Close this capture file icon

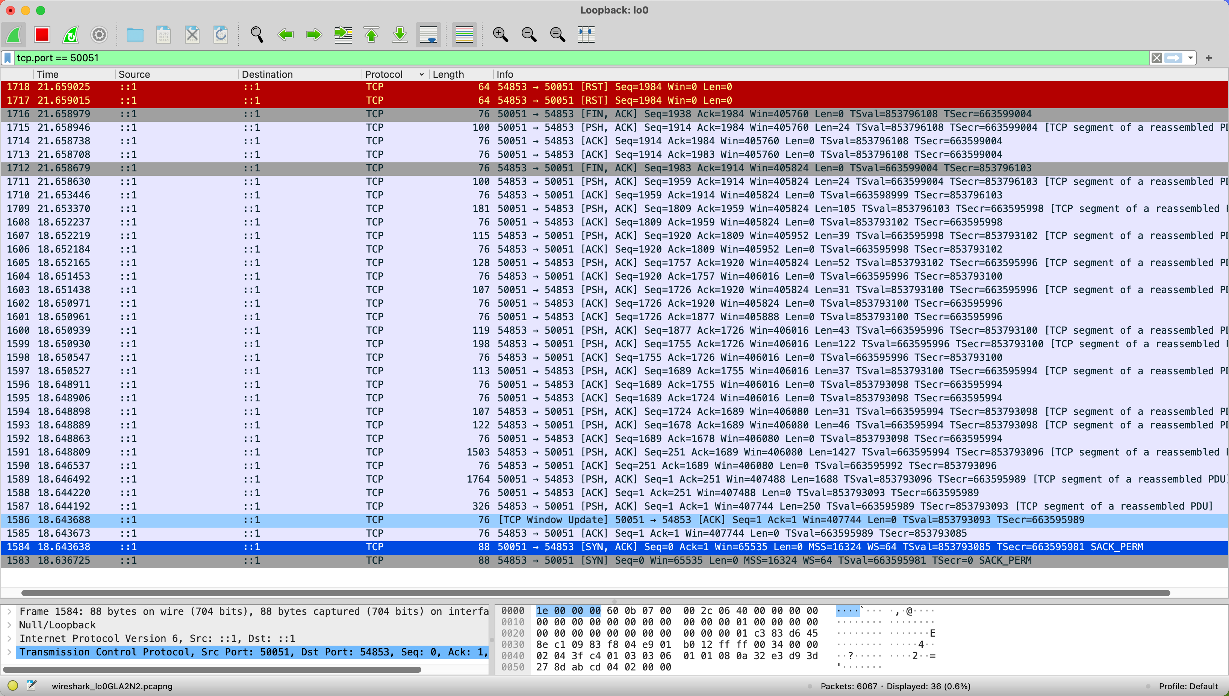tap(192, 35)
